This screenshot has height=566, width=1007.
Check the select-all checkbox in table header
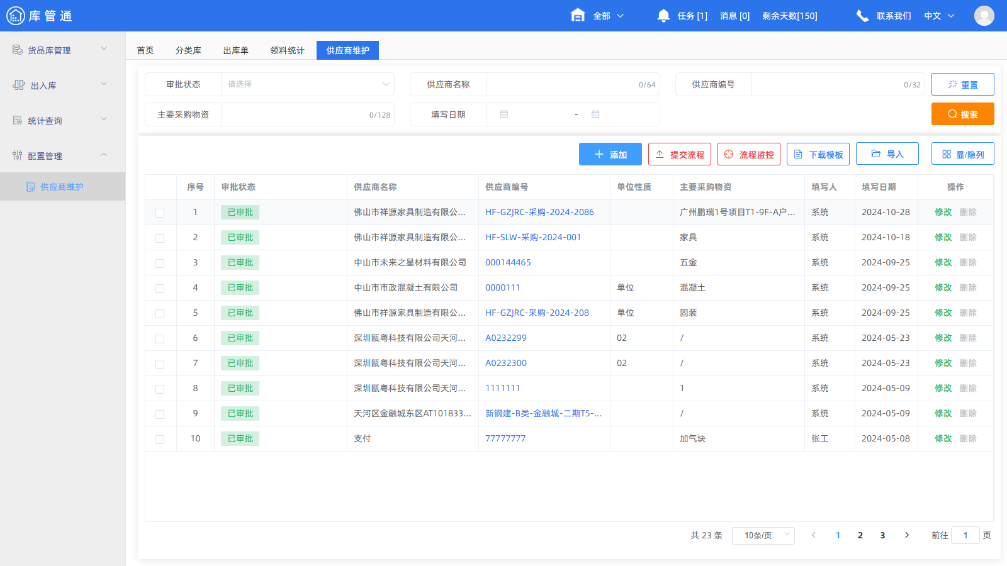pyautogui.click(x=160, y=187)
